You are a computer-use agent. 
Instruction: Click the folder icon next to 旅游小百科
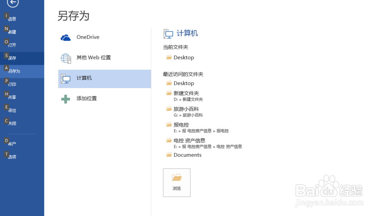169,109
